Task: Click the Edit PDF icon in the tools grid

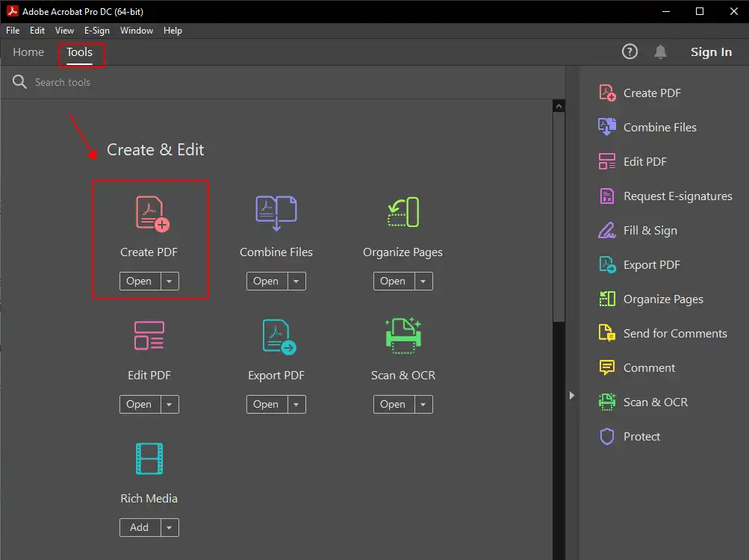Action: click(149, 335)
